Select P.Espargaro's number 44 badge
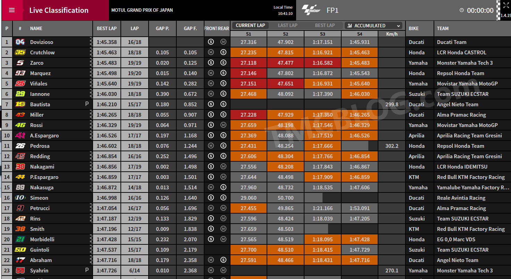Image resolution: width=511 pixels, height=279 pixels. [20, 177]
